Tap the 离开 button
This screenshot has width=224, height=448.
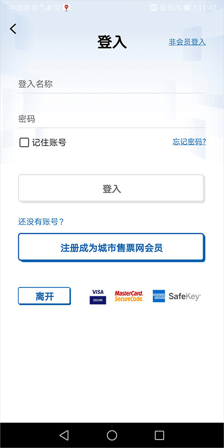click(x=44, y=296)
